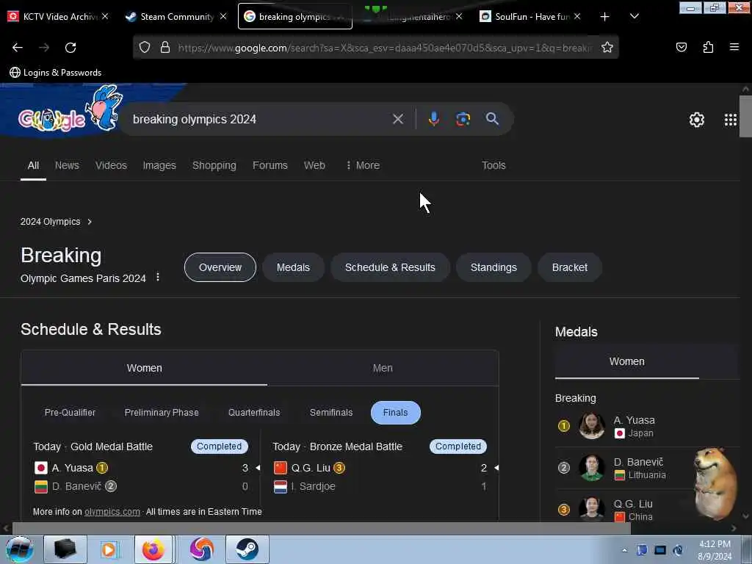
Task: Open the Web results filter
Action: tap(314, 165)
